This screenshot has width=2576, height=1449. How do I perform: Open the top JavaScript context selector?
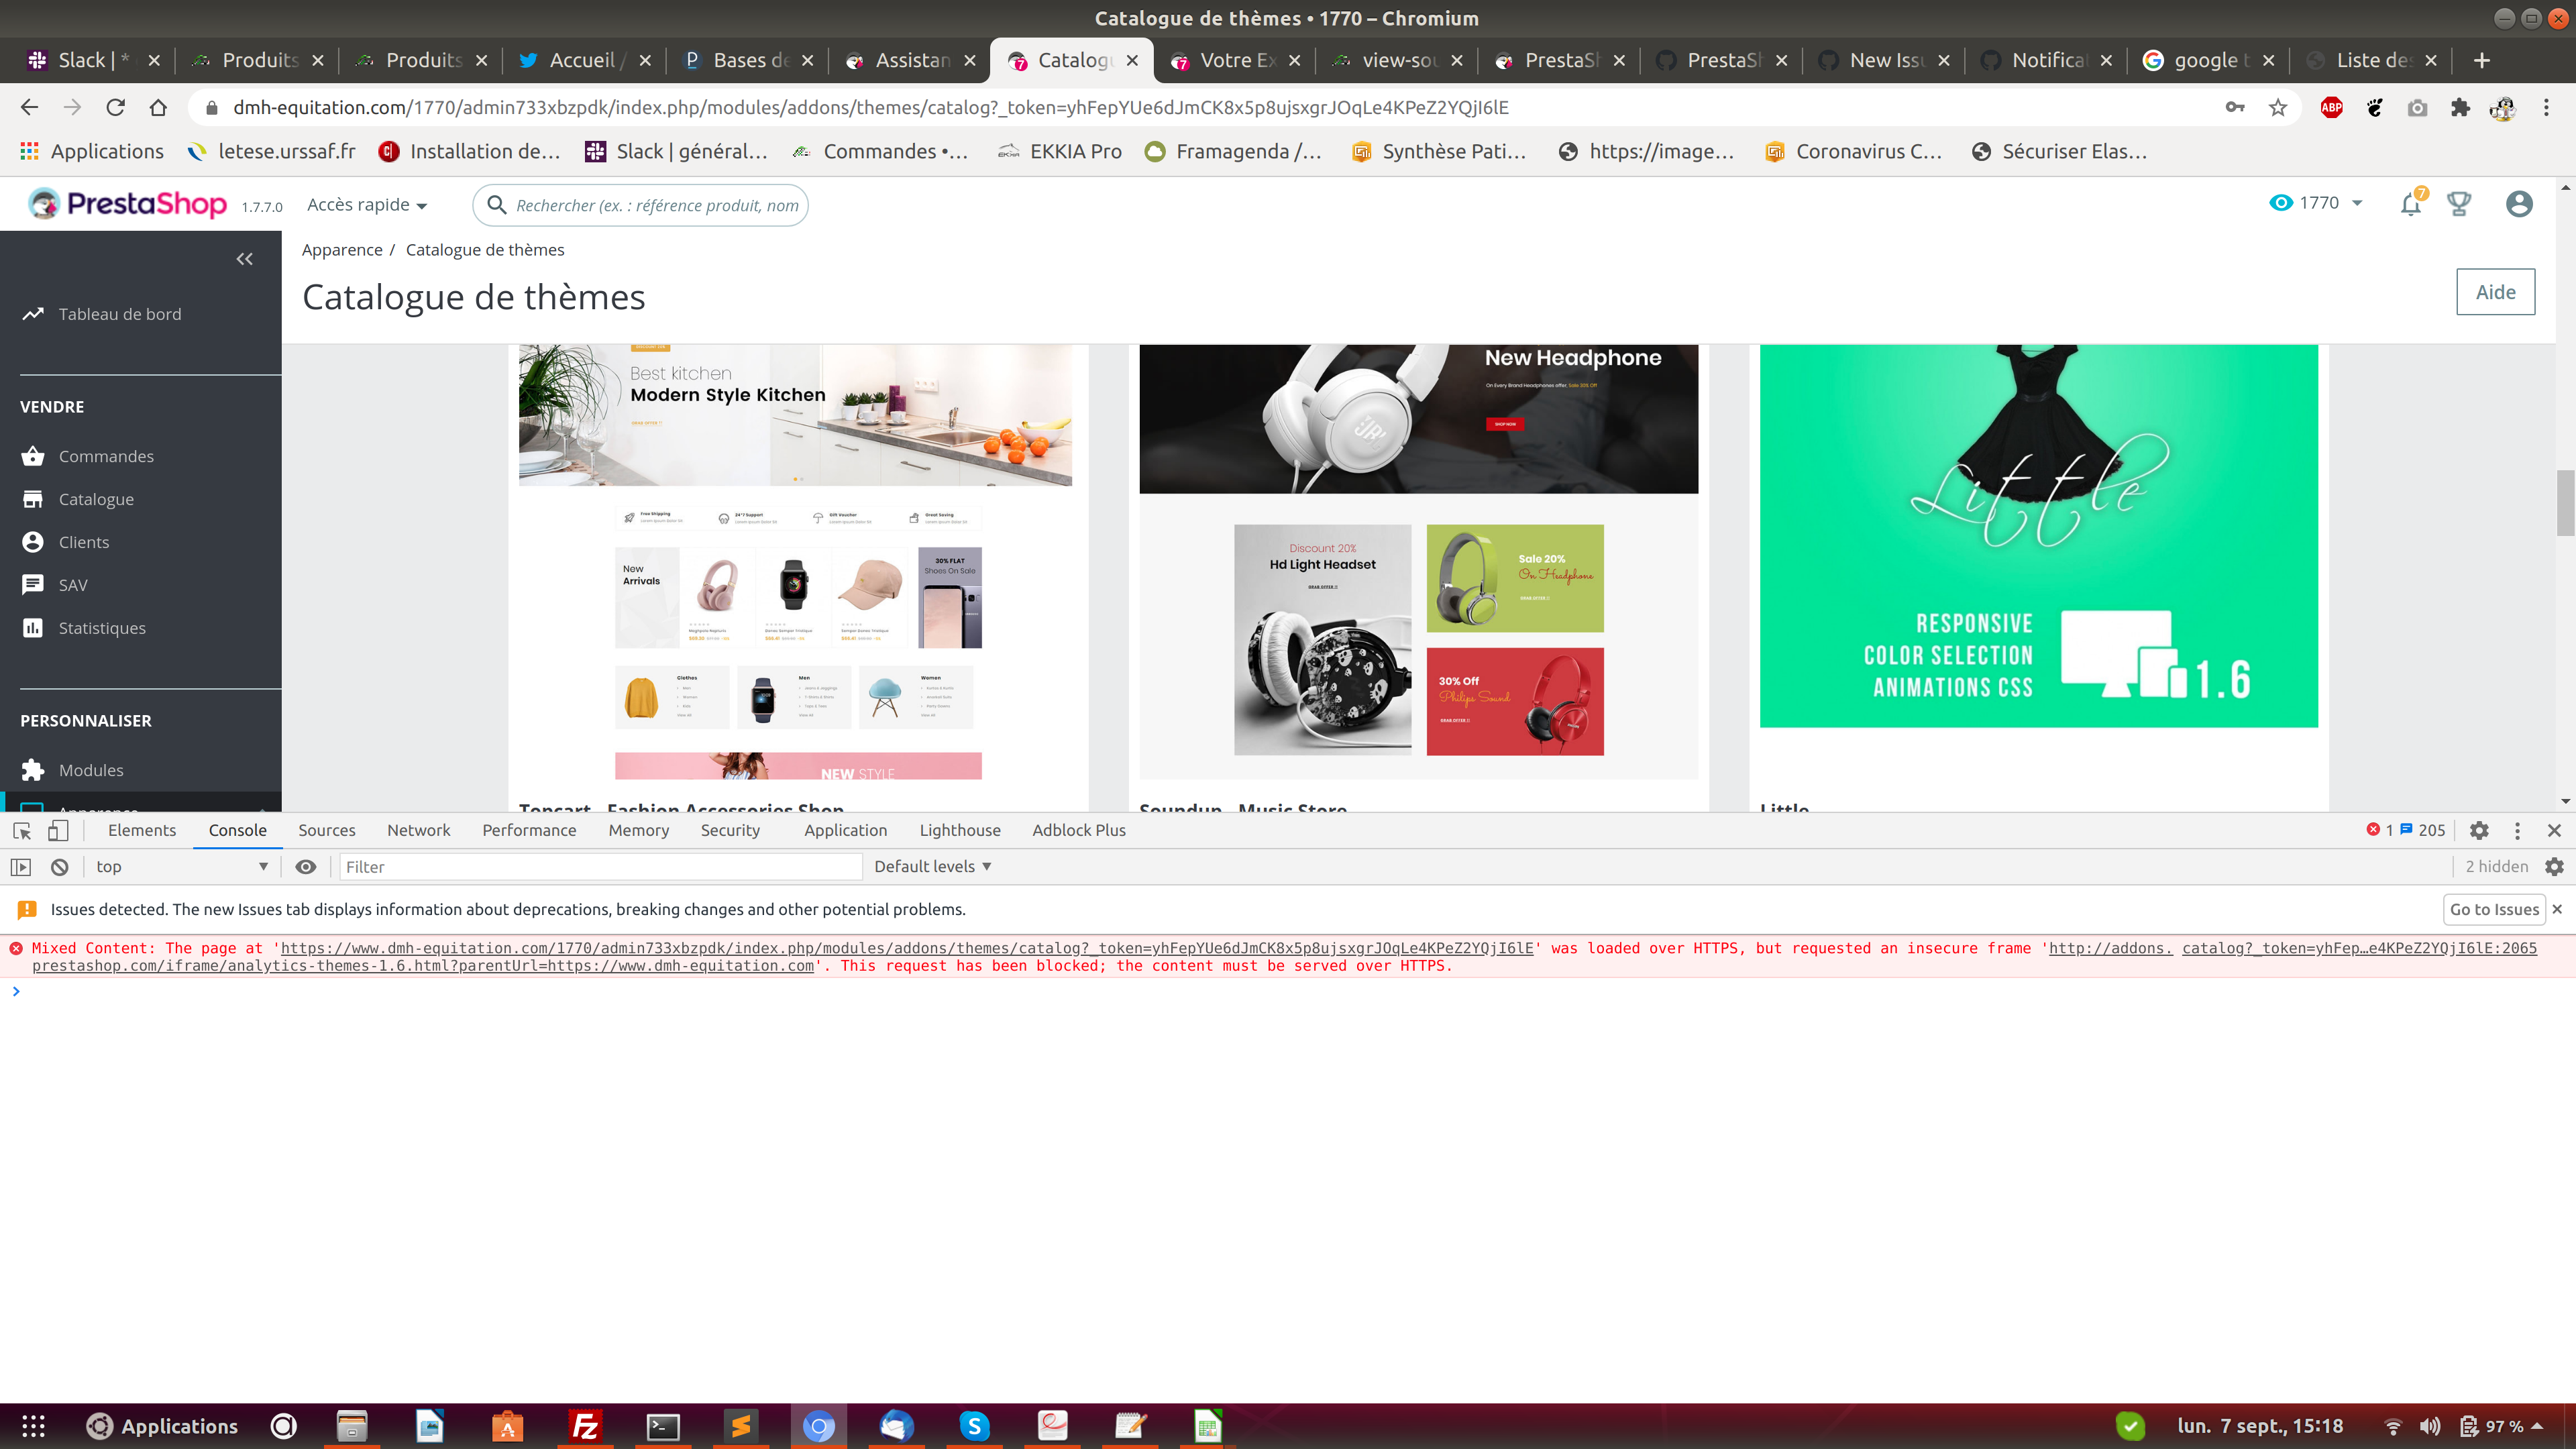(181, 867)
